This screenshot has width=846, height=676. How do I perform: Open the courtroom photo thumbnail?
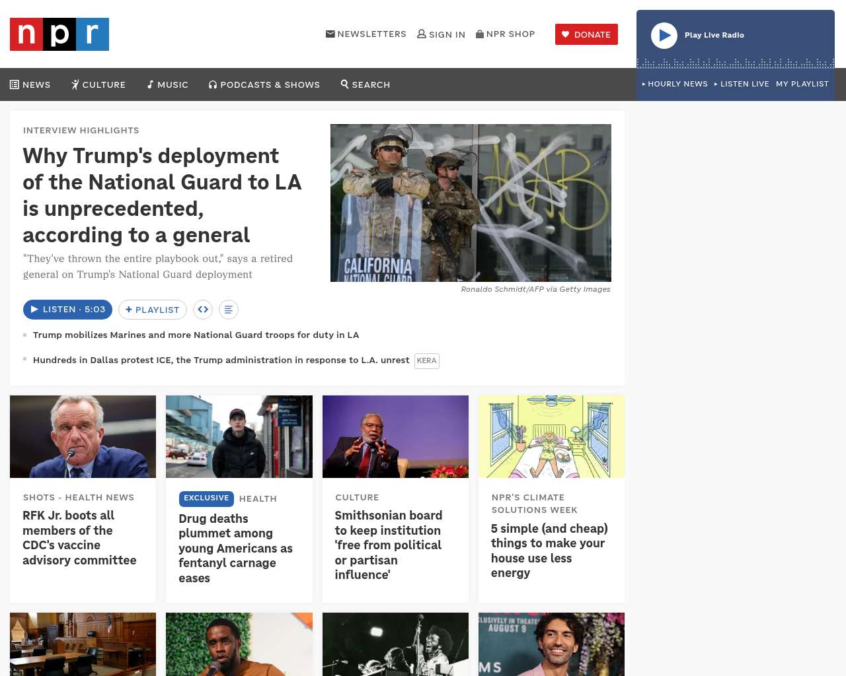click(83, 644)
